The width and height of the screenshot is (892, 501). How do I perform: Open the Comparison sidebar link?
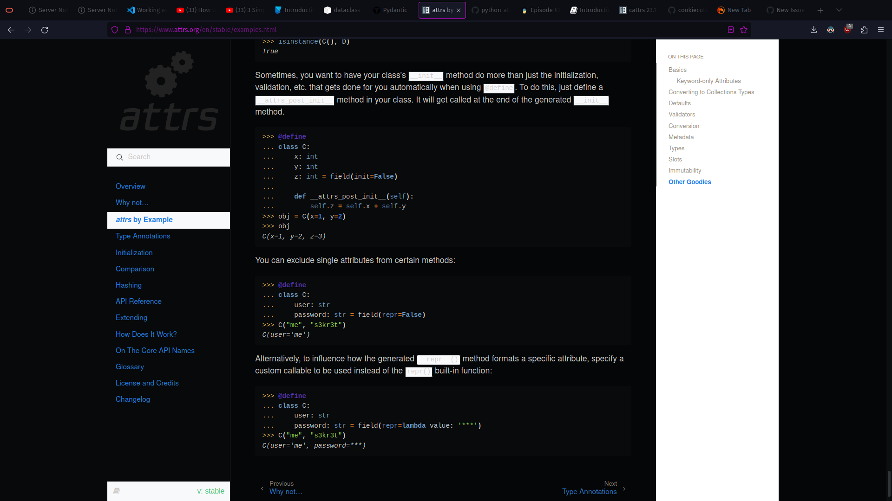click(135, 269)
